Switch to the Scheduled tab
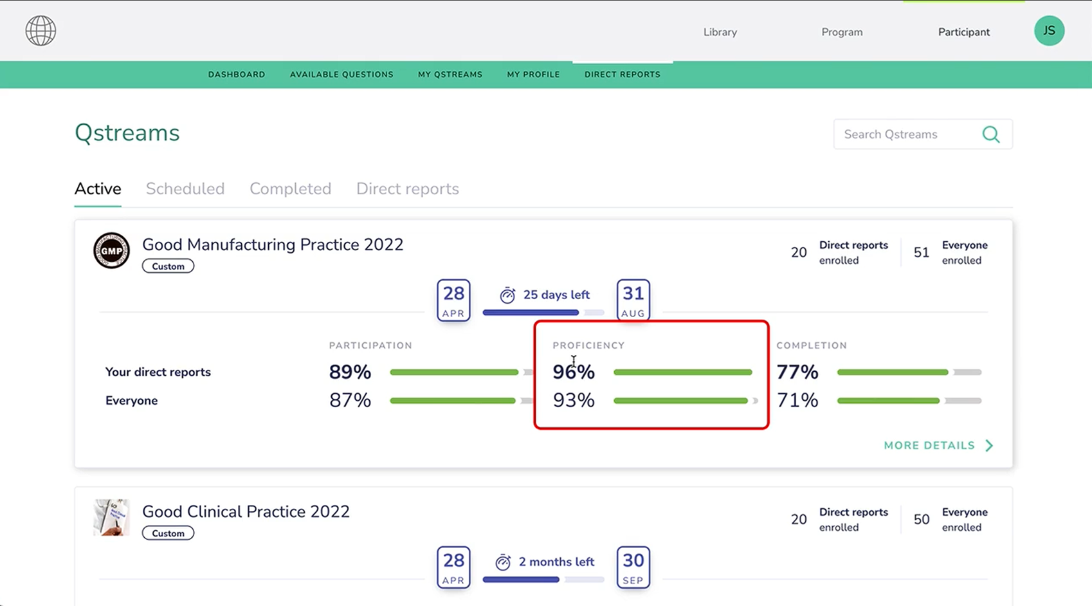Screen dimensions: 1092x606 [x=185, y=188]
